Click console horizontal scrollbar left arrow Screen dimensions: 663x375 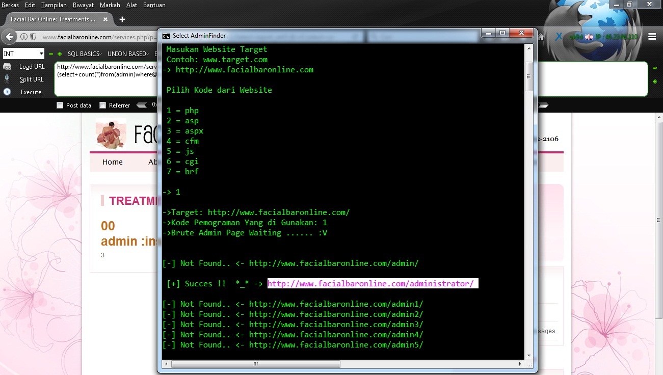[x=166, y=364]
